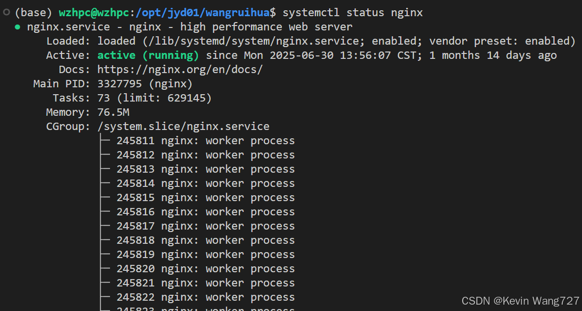Click the Tasks value '73 (limit: 629145)'
This screenshot has height=311, width=582.
tap(154, 98)
